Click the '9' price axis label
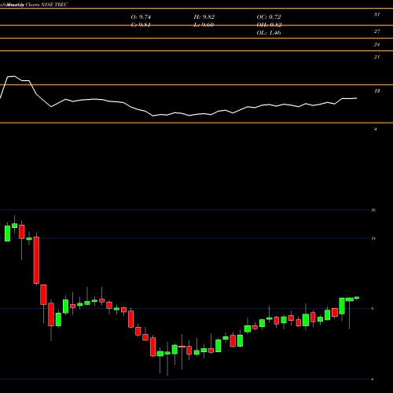393x393 pixels. 373,309
